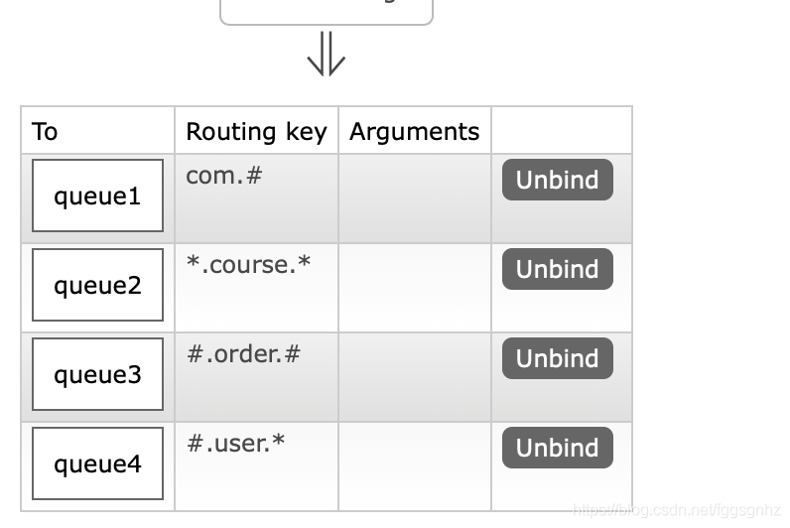790x528 pixels.
Task: Unbind queue3 with key #.order.#
Action: 557,358
